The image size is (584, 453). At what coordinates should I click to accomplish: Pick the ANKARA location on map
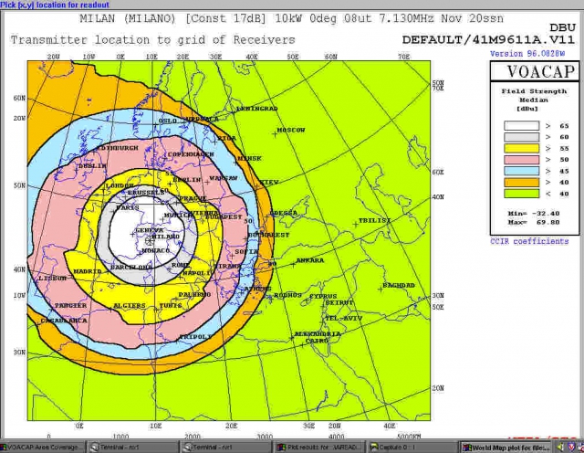point(310,260)
